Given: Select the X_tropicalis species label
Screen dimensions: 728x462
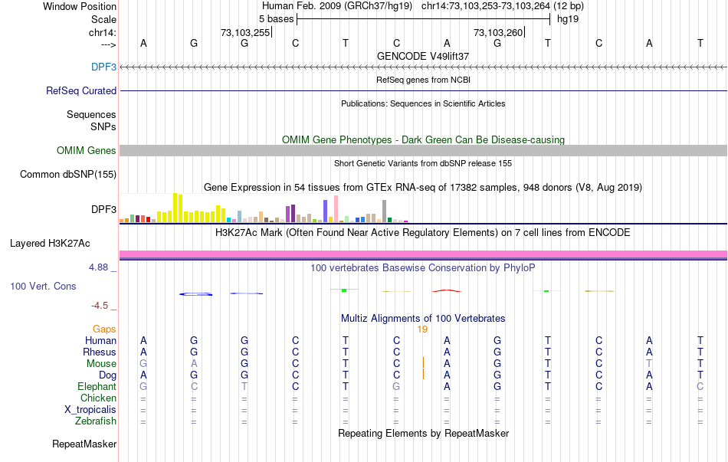Looking at the screenshot, I should [90, 410].
